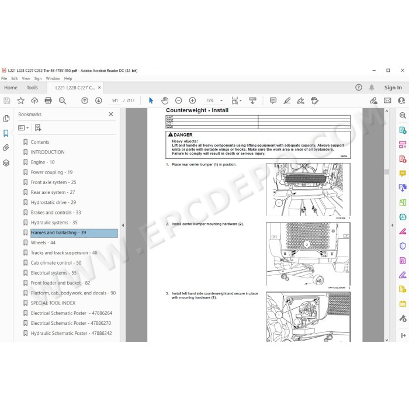Close the L221 L228 C227 document tab
This screenshot has height=409, width=409.
(x=99, y=88)
